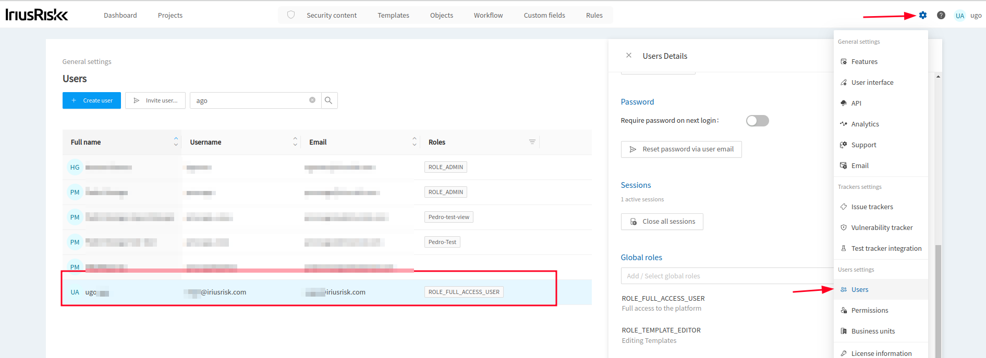Open the Objects tab
The width and height of the screenshot is (986, 358).
click(442, 15)
